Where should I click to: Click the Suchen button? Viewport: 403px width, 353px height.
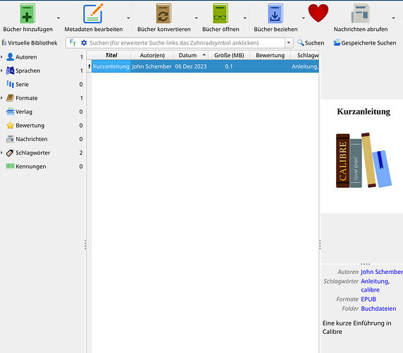point(311,43)
